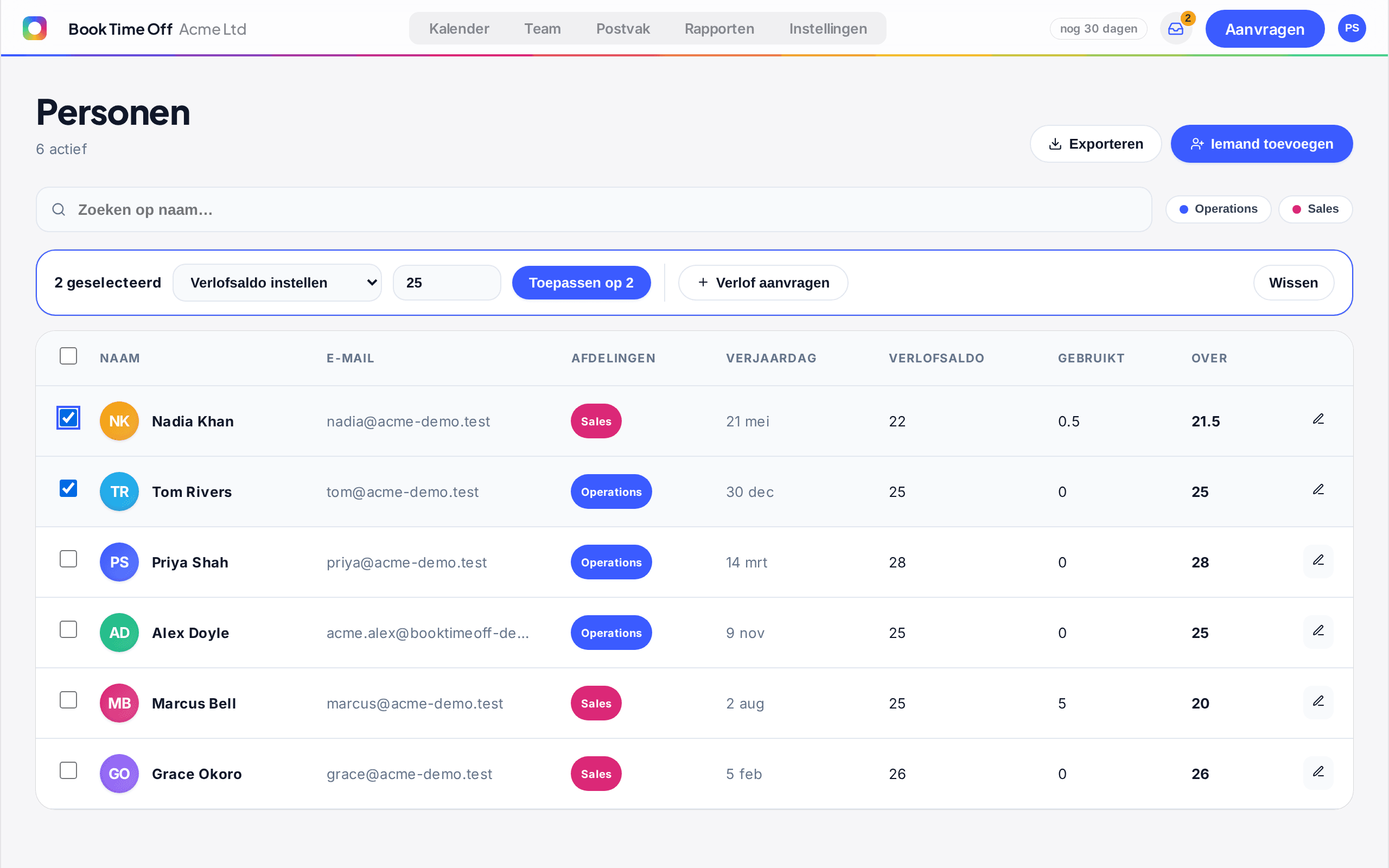Click the Book Time Off logo icon
1389x868 pixels.
pyautogui.click(x=34, y=29)
